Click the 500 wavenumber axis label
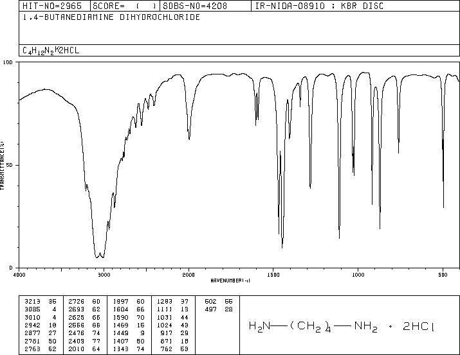The height and width of the screenshot is (355, 460). point(443,275)
